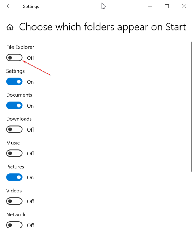The width and height of the screenshot is (193, 228).
Task: Turn on the Network toggle
Action: coord(14,224)
